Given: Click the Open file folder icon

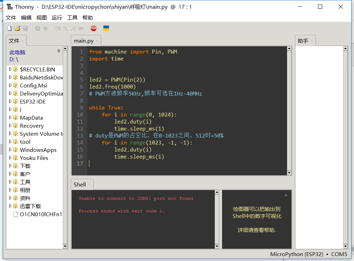Looking at the screenshot, I should click(17, 28).
